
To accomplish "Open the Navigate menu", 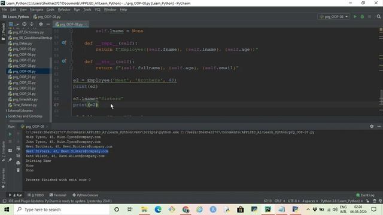I will pyautogui.click(x=37, y=10).
